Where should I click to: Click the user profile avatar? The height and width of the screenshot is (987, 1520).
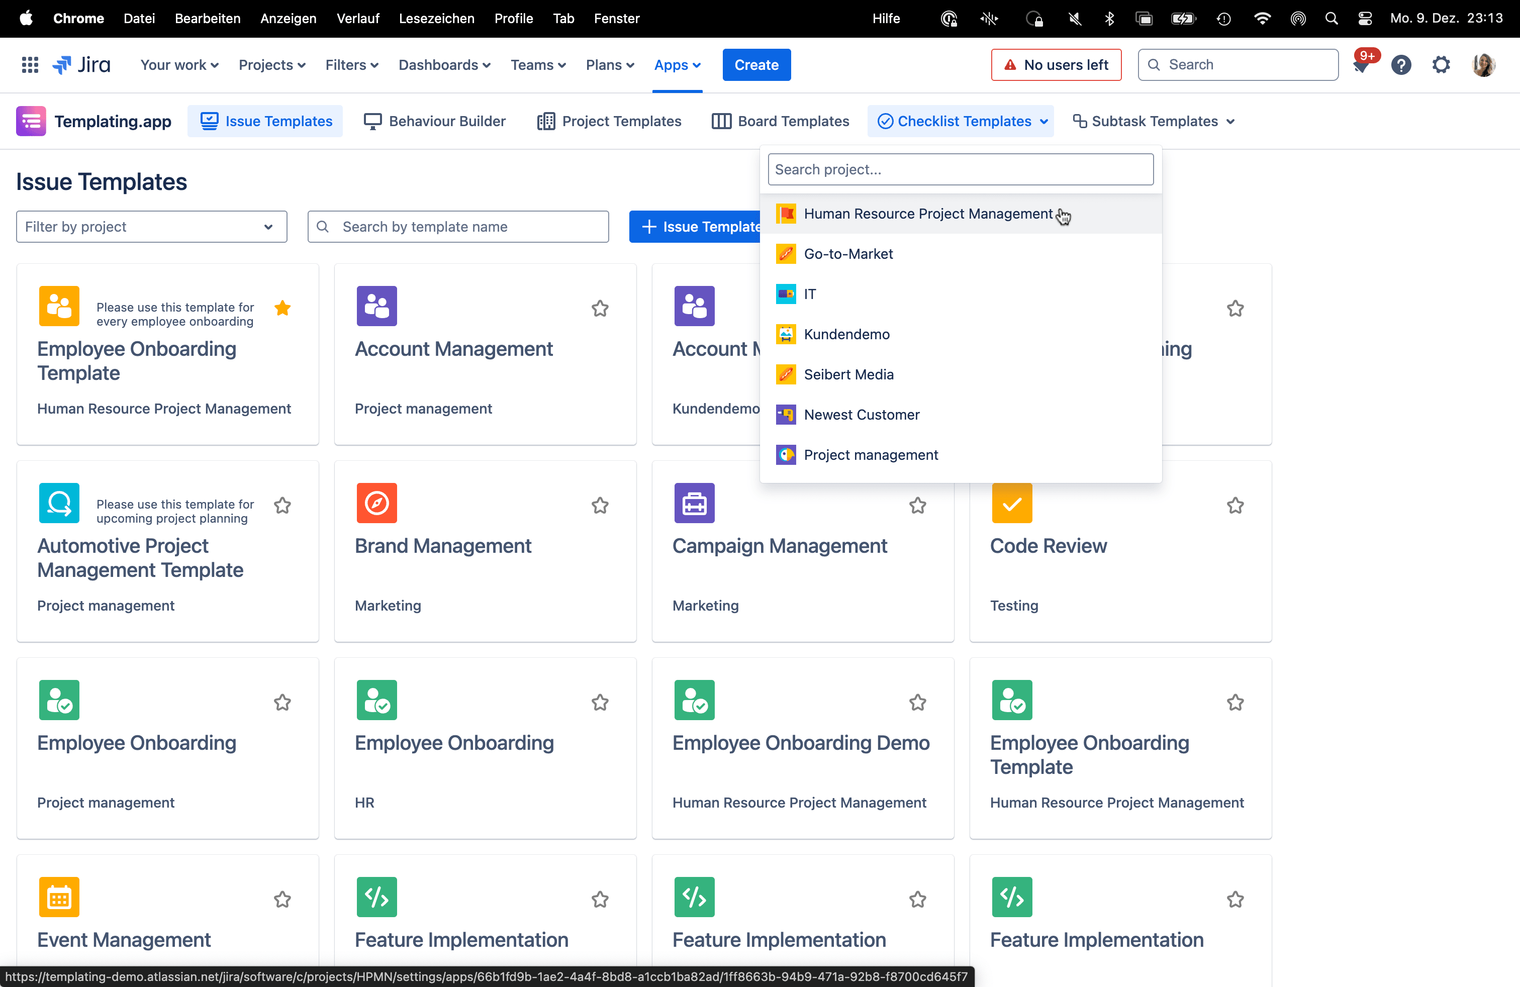click(x=1483, y=65)
